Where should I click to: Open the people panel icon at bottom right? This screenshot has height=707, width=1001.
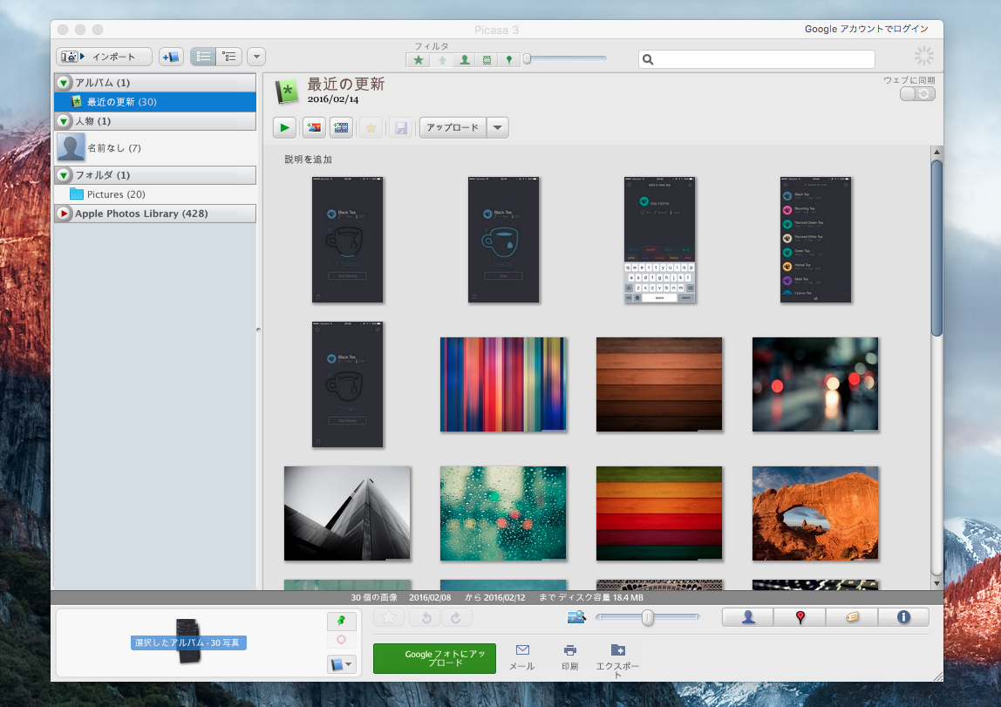click(x=747, y=617)
